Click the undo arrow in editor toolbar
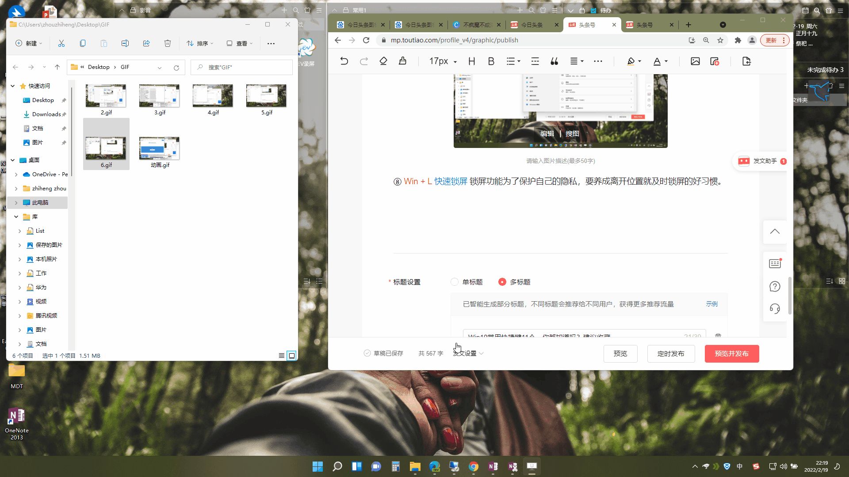Screen dimensions: 849x477 click(x=344, y=61)
